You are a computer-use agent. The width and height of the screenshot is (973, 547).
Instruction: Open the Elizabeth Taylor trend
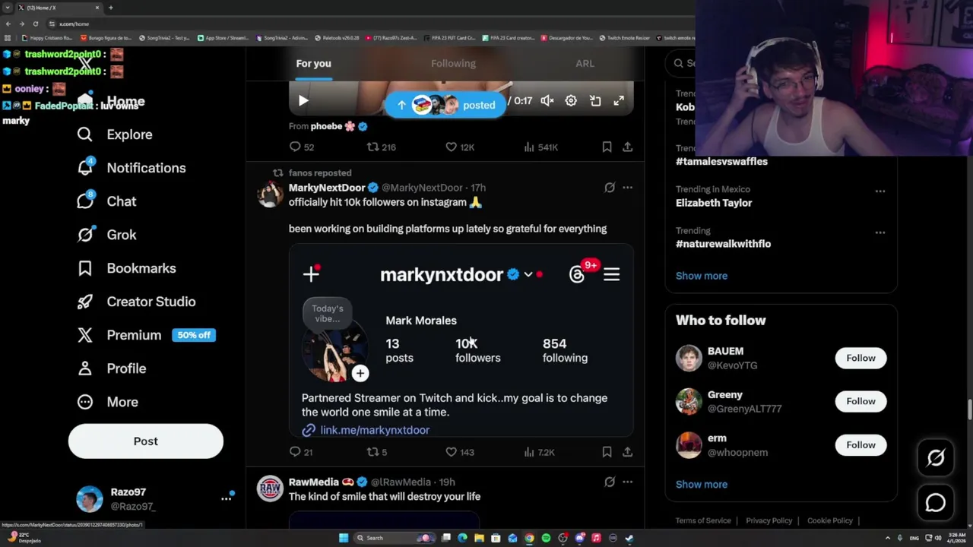[714, 203]
